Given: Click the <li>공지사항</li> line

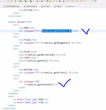Looking at the screenshot, I should point(29,10).
